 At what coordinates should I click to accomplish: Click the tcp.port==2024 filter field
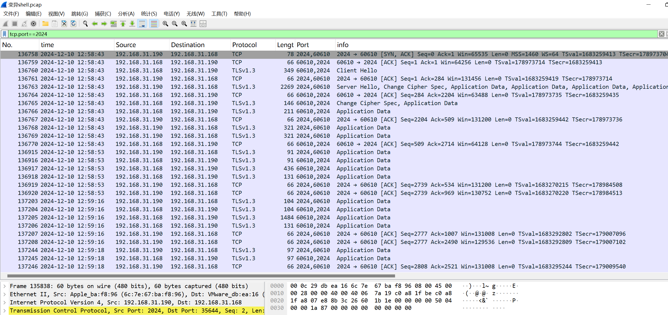333,34
